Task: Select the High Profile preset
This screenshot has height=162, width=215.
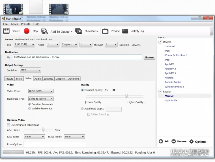Action: pos(171,100)
